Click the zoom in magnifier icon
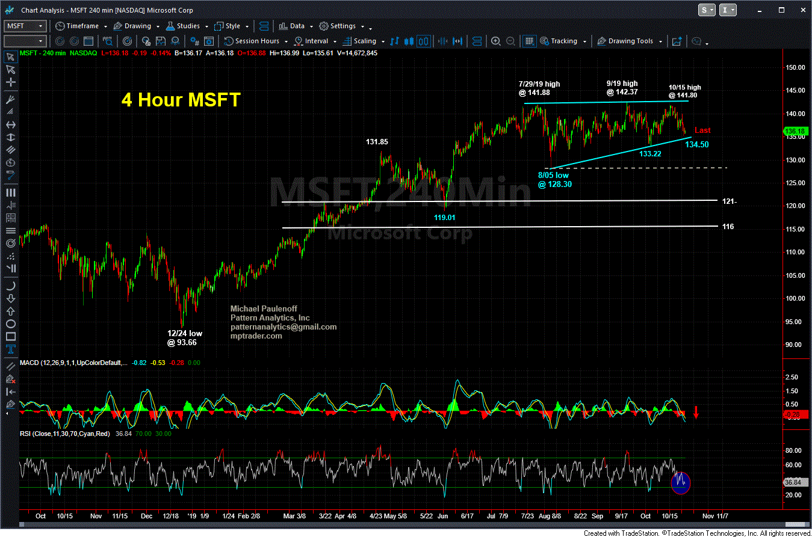 tap(496, 41)
